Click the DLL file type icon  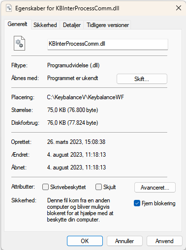[19, 43]
